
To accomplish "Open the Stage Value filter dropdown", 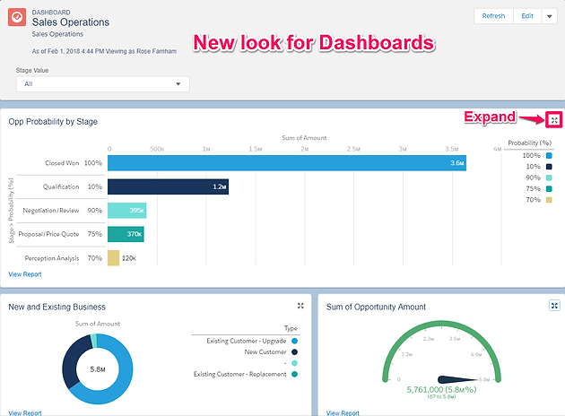I will [x=103, y=84].
